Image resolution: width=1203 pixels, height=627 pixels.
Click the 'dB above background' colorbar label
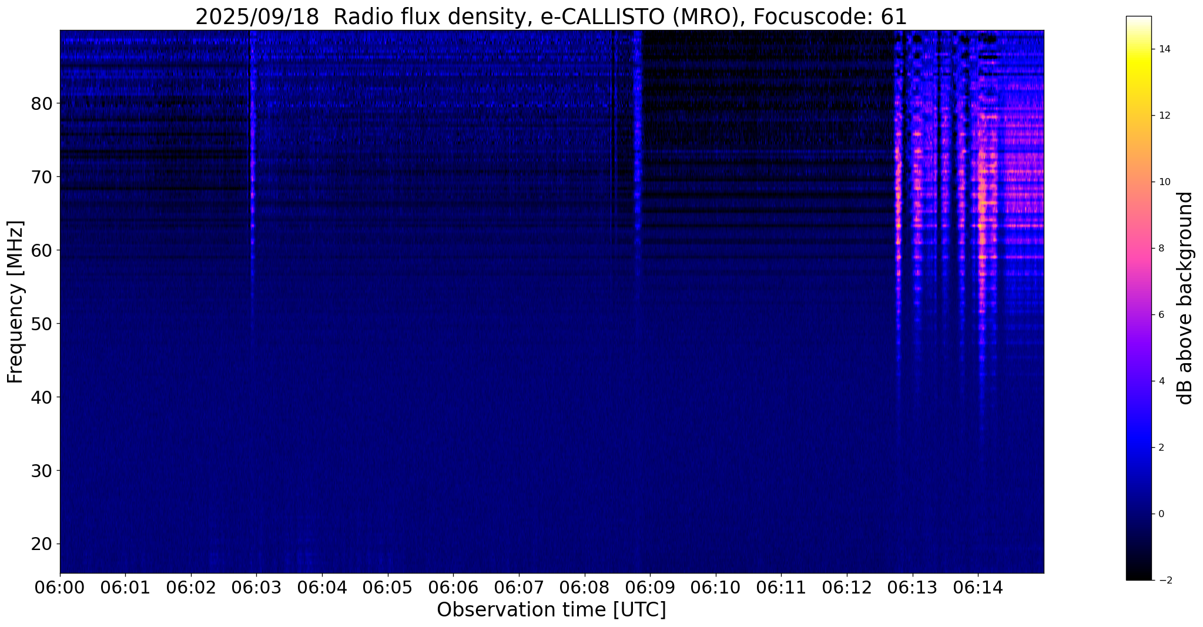1185,299
